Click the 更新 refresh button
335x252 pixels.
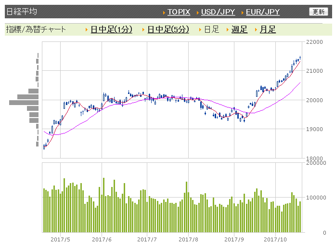[319, 12]
